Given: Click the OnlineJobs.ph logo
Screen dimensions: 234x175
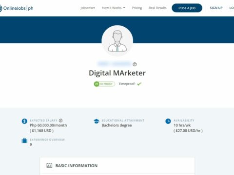Looking at the screenshot, I should click(17, 8).
